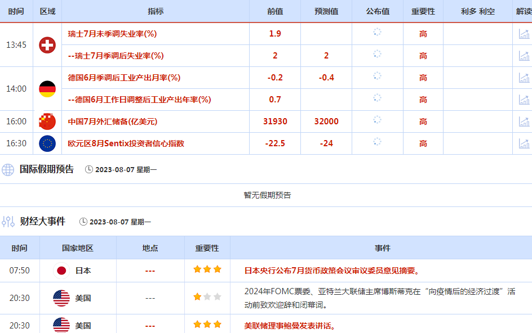
Task: Click chart icon for 瑞士7月未季调失业率 row
Action: [x=524, y=34]
